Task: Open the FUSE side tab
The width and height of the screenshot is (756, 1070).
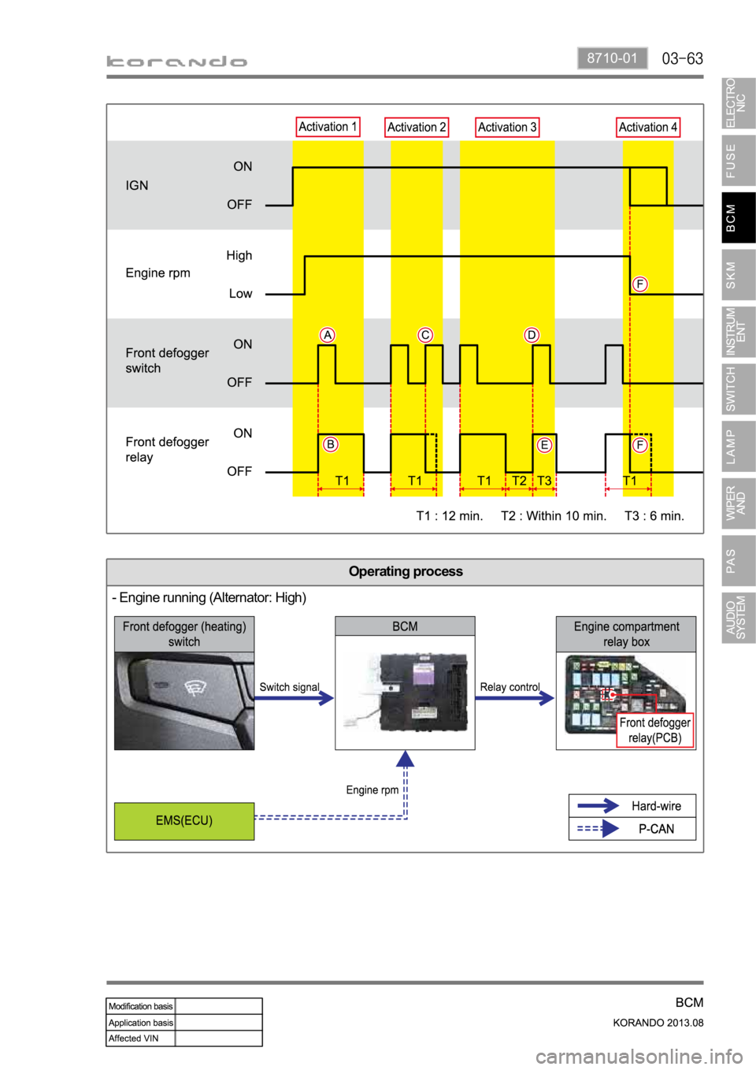Action: coord(738,161)
